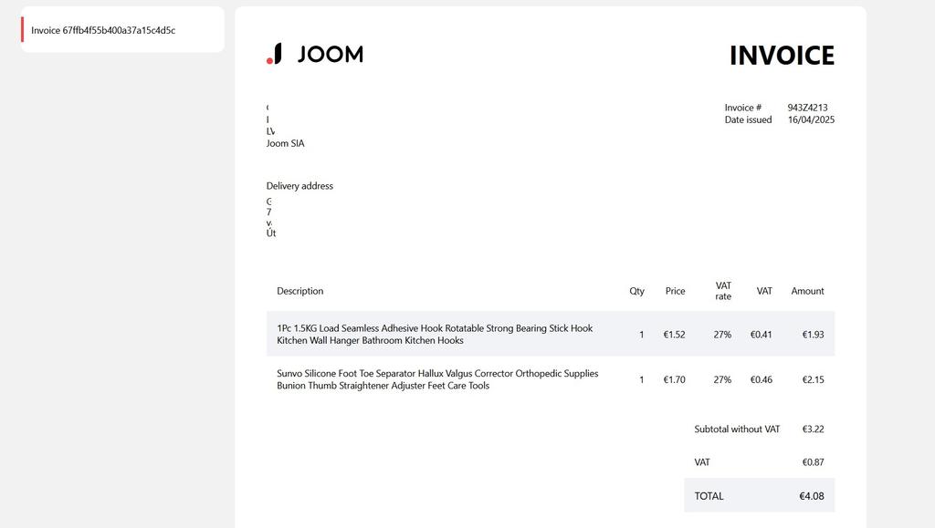935x528 pixels.
Task: Click the €2.15 amount value
Action: pos(813,379)
